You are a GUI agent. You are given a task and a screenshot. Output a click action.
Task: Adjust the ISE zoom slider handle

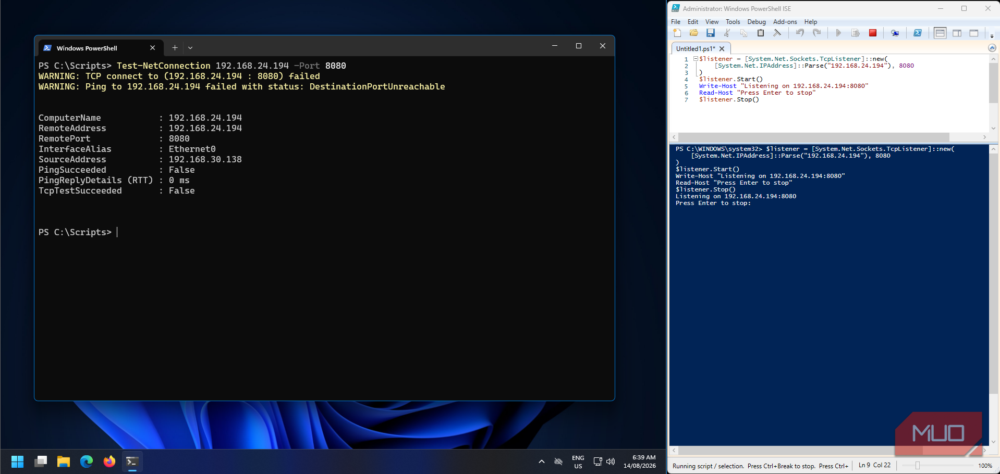[918, 466]
